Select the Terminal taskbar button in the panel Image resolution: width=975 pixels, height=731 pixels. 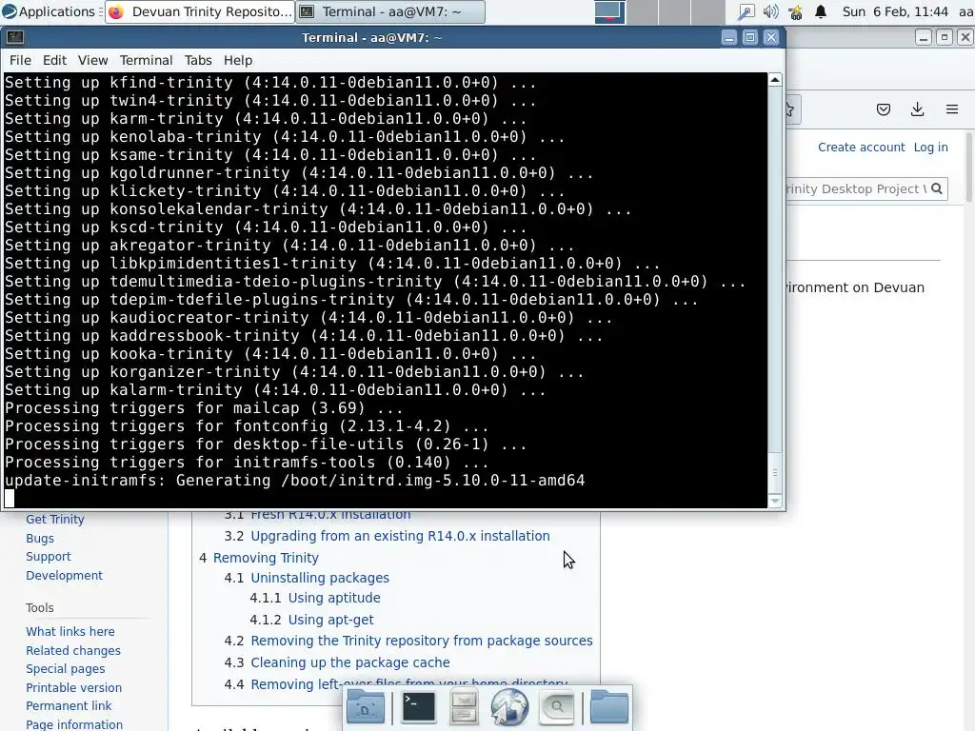pyautogui.click(x=390, y=11)
